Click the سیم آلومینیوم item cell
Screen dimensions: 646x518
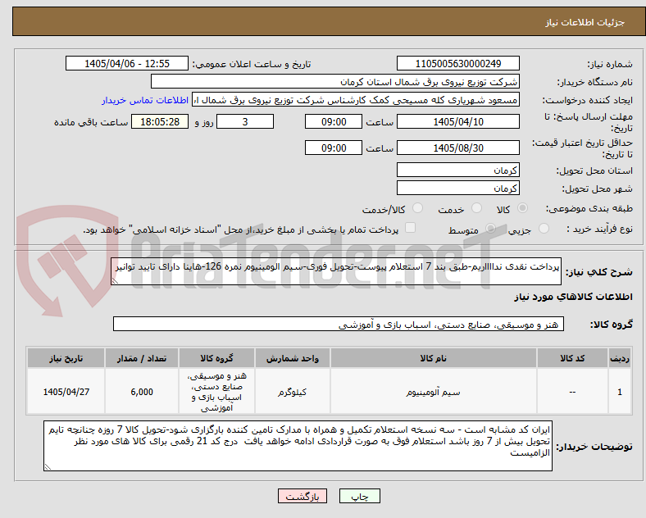[434, 392]
